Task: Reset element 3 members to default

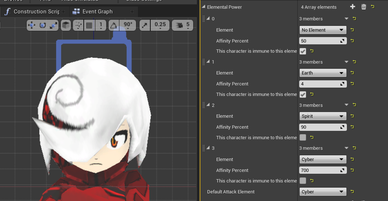Action: [x=355, y=148]
